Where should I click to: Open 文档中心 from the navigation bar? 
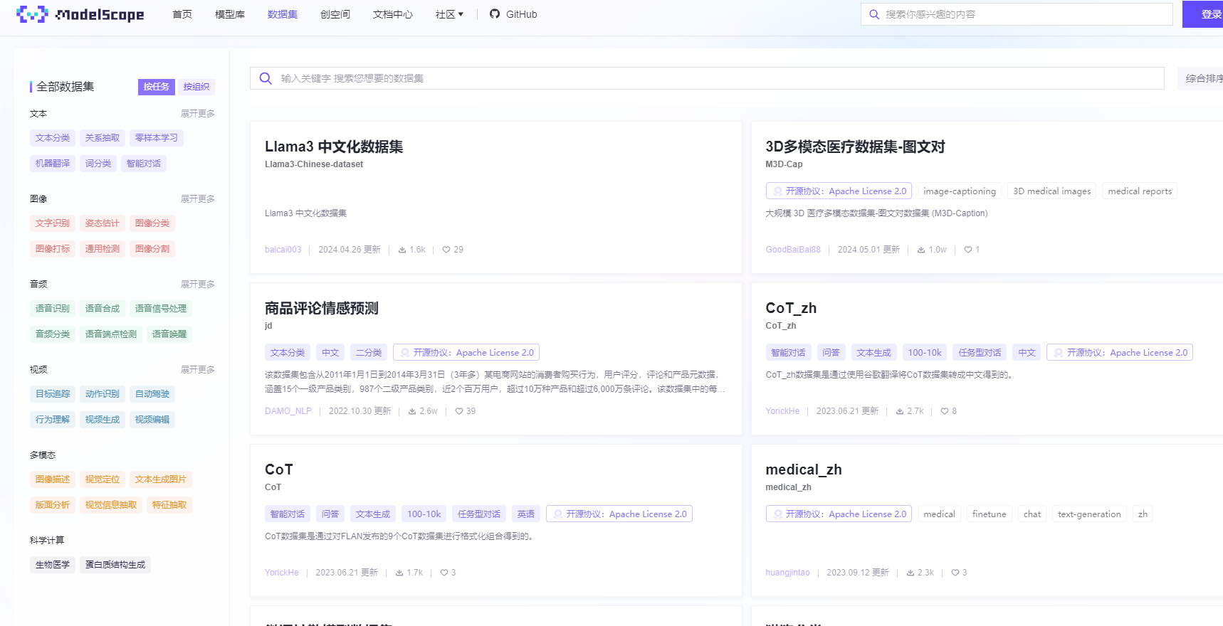[x=393, y=14]
